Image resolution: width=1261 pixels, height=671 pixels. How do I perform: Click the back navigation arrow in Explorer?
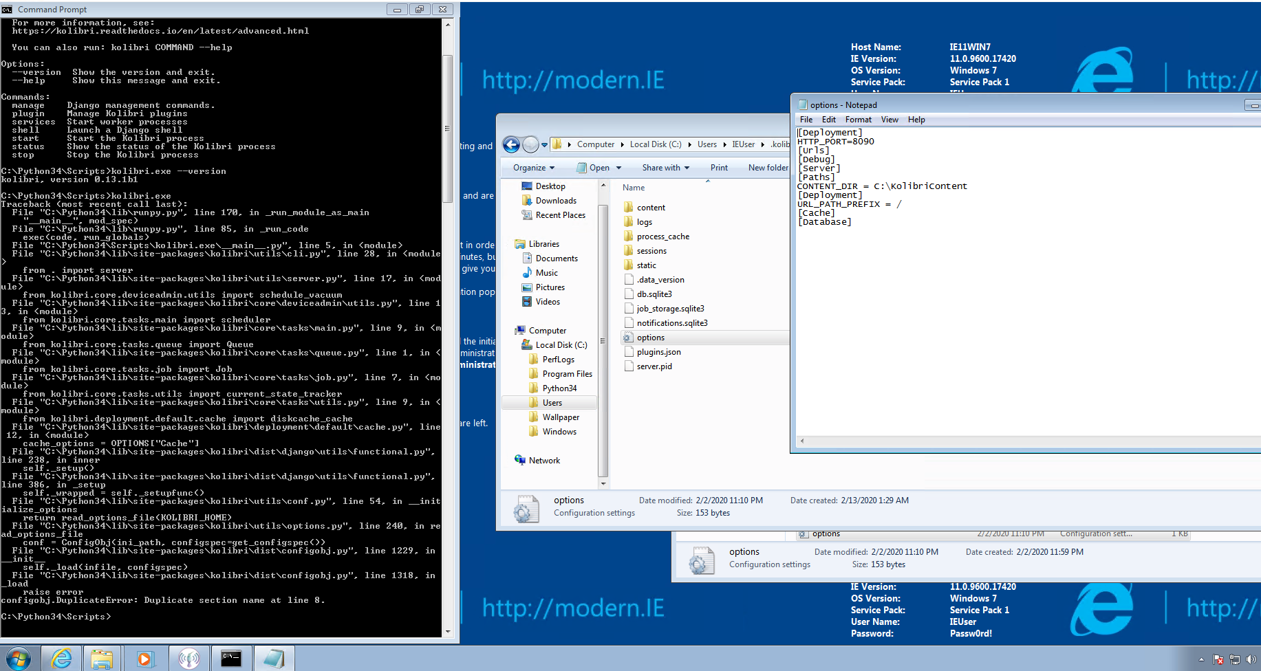point(511,144)
